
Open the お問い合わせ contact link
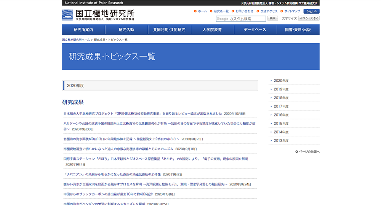tap(244, 11)
